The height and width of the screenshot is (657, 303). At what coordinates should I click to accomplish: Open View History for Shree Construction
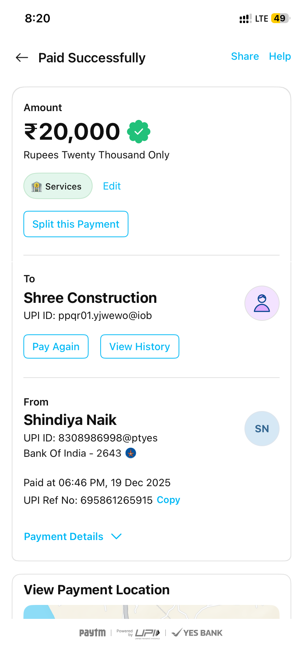139,346
